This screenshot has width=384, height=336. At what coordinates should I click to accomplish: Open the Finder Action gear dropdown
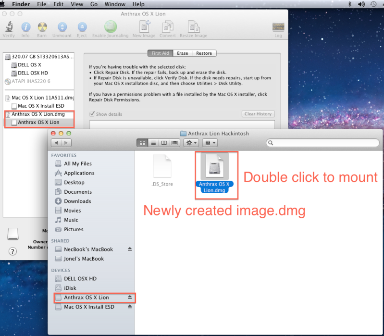coord(191,143)
